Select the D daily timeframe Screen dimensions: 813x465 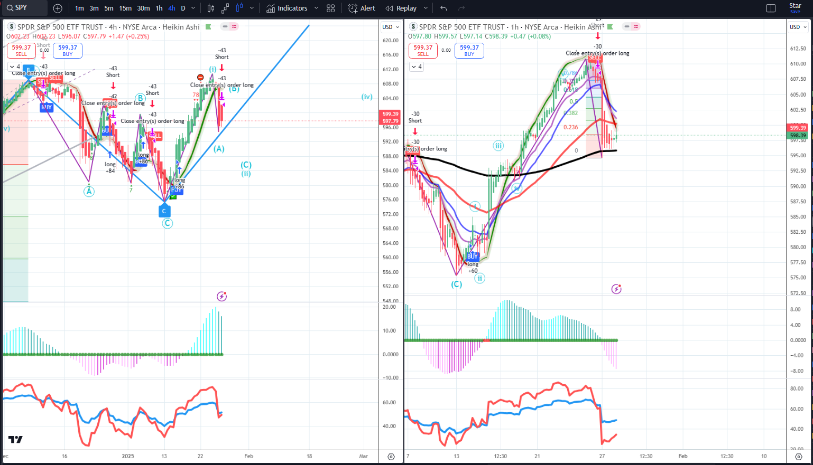point(183,8)
